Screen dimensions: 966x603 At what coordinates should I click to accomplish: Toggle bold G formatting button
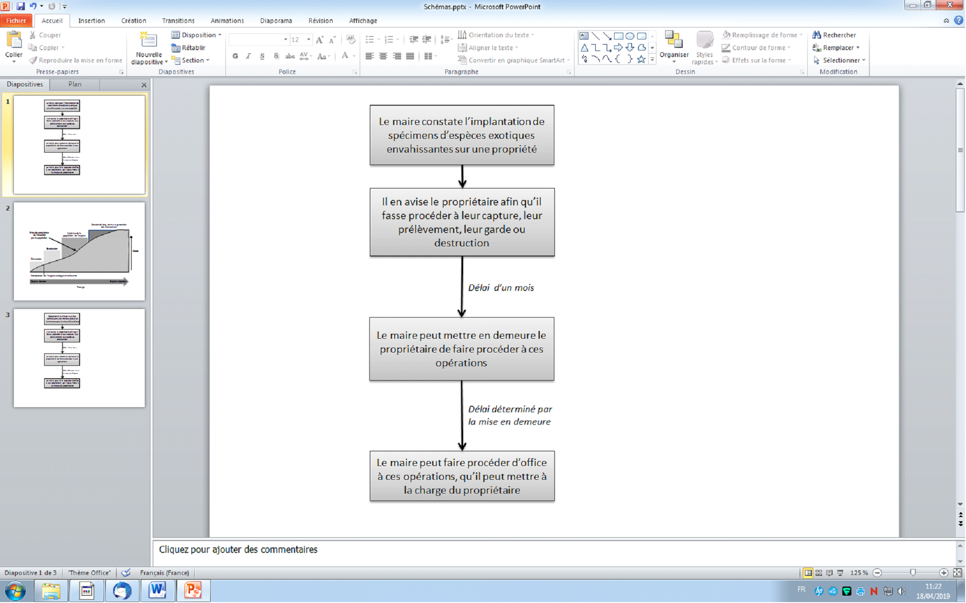click(x=235, y=56)
